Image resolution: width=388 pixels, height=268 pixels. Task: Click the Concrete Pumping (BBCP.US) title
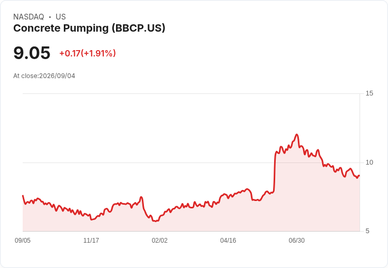89,28
